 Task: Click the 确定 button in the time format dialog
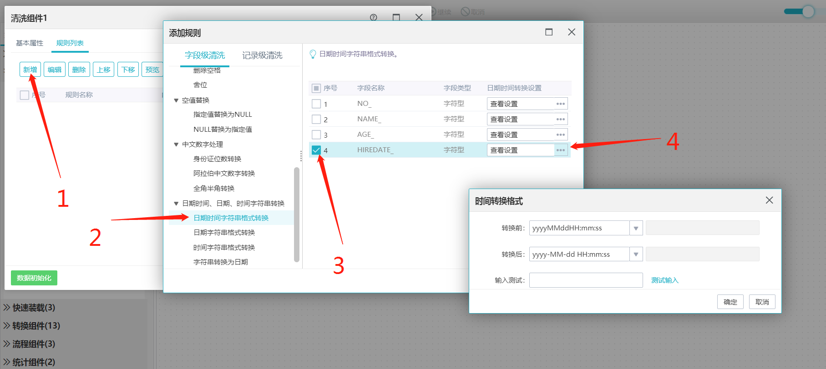coord(730,302)
